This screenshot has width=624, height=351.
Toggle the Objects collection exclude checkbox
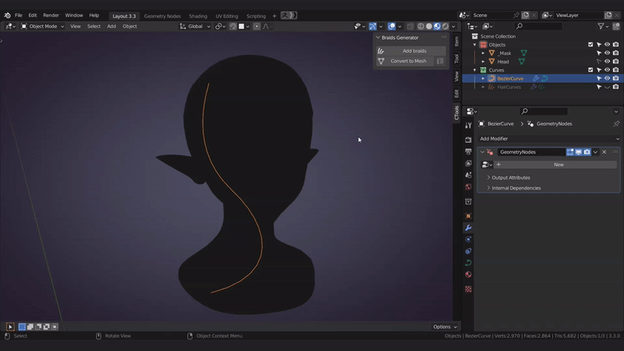[590, 44]
